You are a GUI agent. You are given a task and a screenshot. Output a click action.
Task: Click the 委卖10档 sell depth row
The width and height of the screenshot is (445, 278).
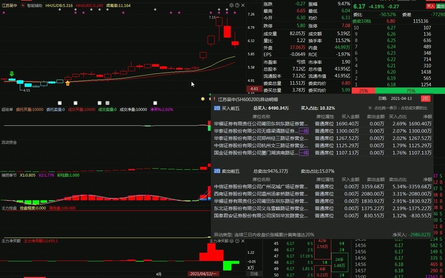(x=398, y=21)
